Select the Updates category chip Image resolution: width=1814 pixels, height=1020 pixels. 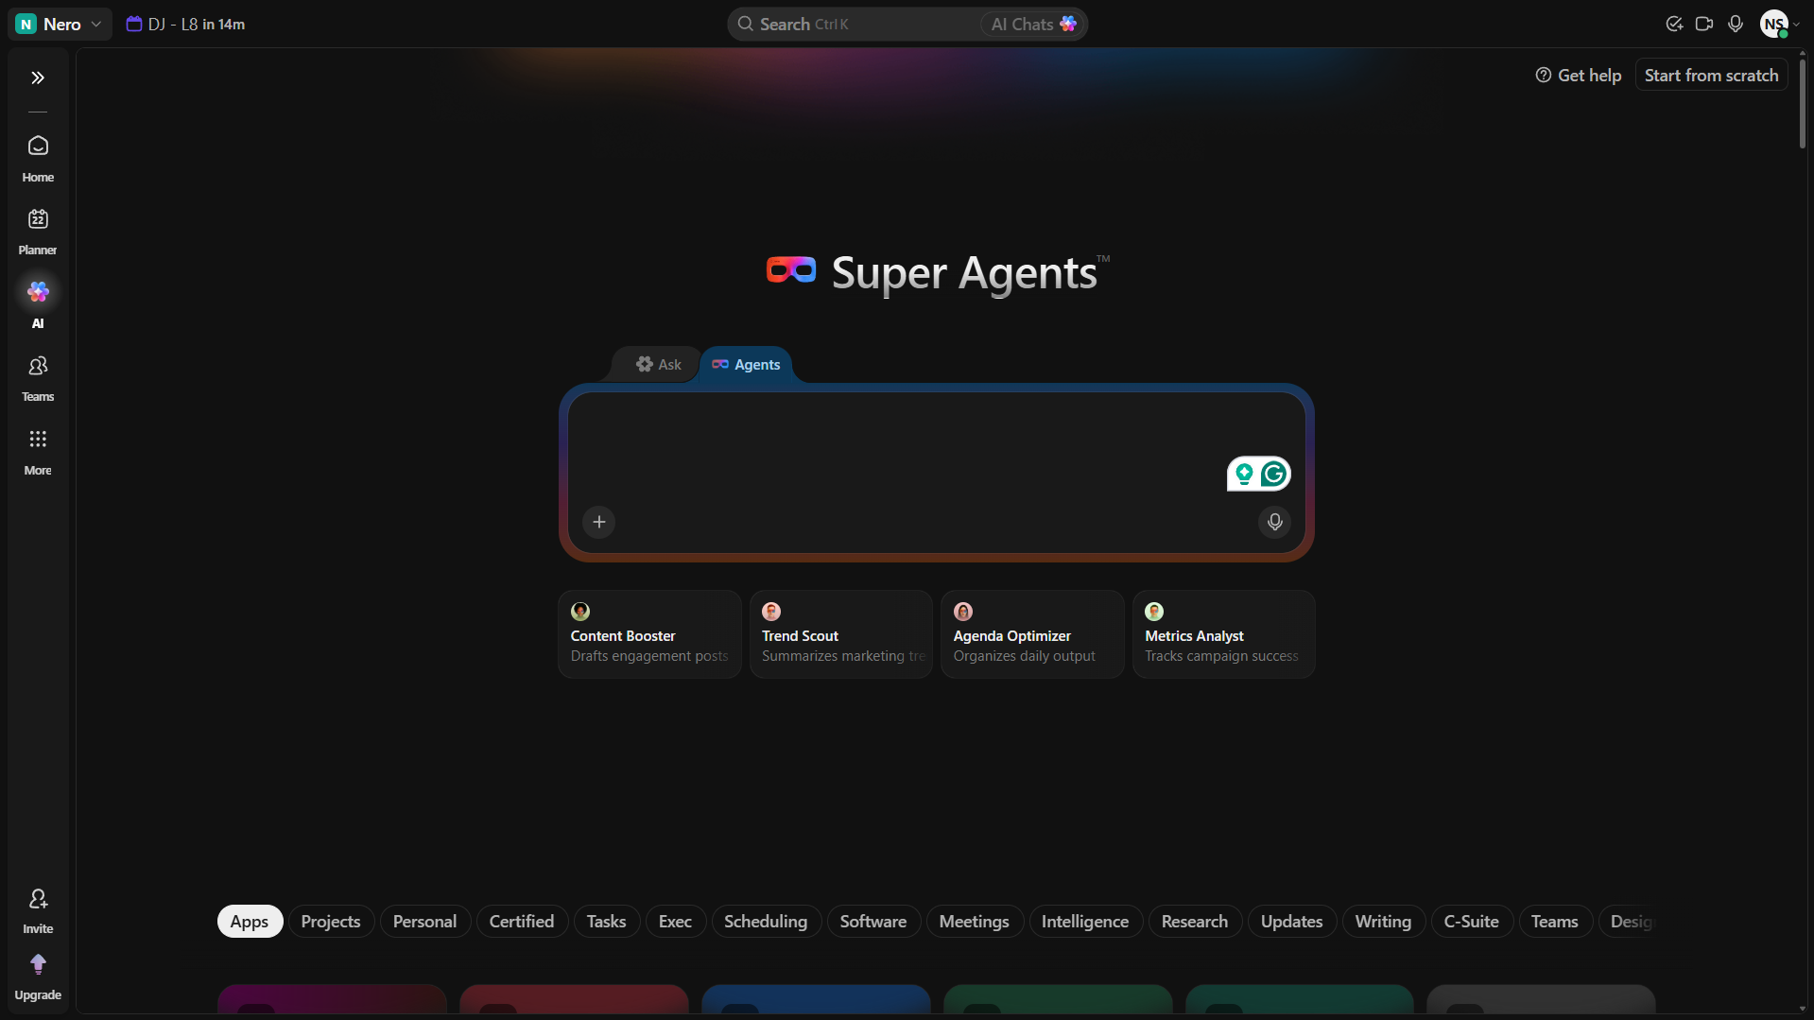coord(1292,922)
